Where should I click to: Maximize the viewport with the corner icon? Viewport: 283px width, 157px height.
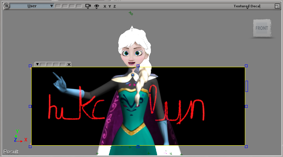tap(277, 6)
